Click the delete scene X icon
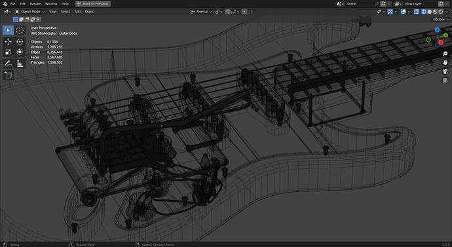Image resolution: width=452 pixels, height=247 pixels. click(x=389, y=4)
